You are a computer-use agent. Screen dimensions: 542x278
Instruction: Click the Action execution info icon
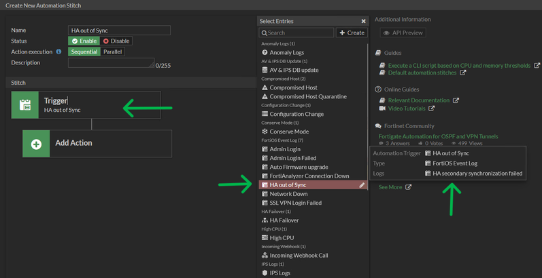pos(58,52)
